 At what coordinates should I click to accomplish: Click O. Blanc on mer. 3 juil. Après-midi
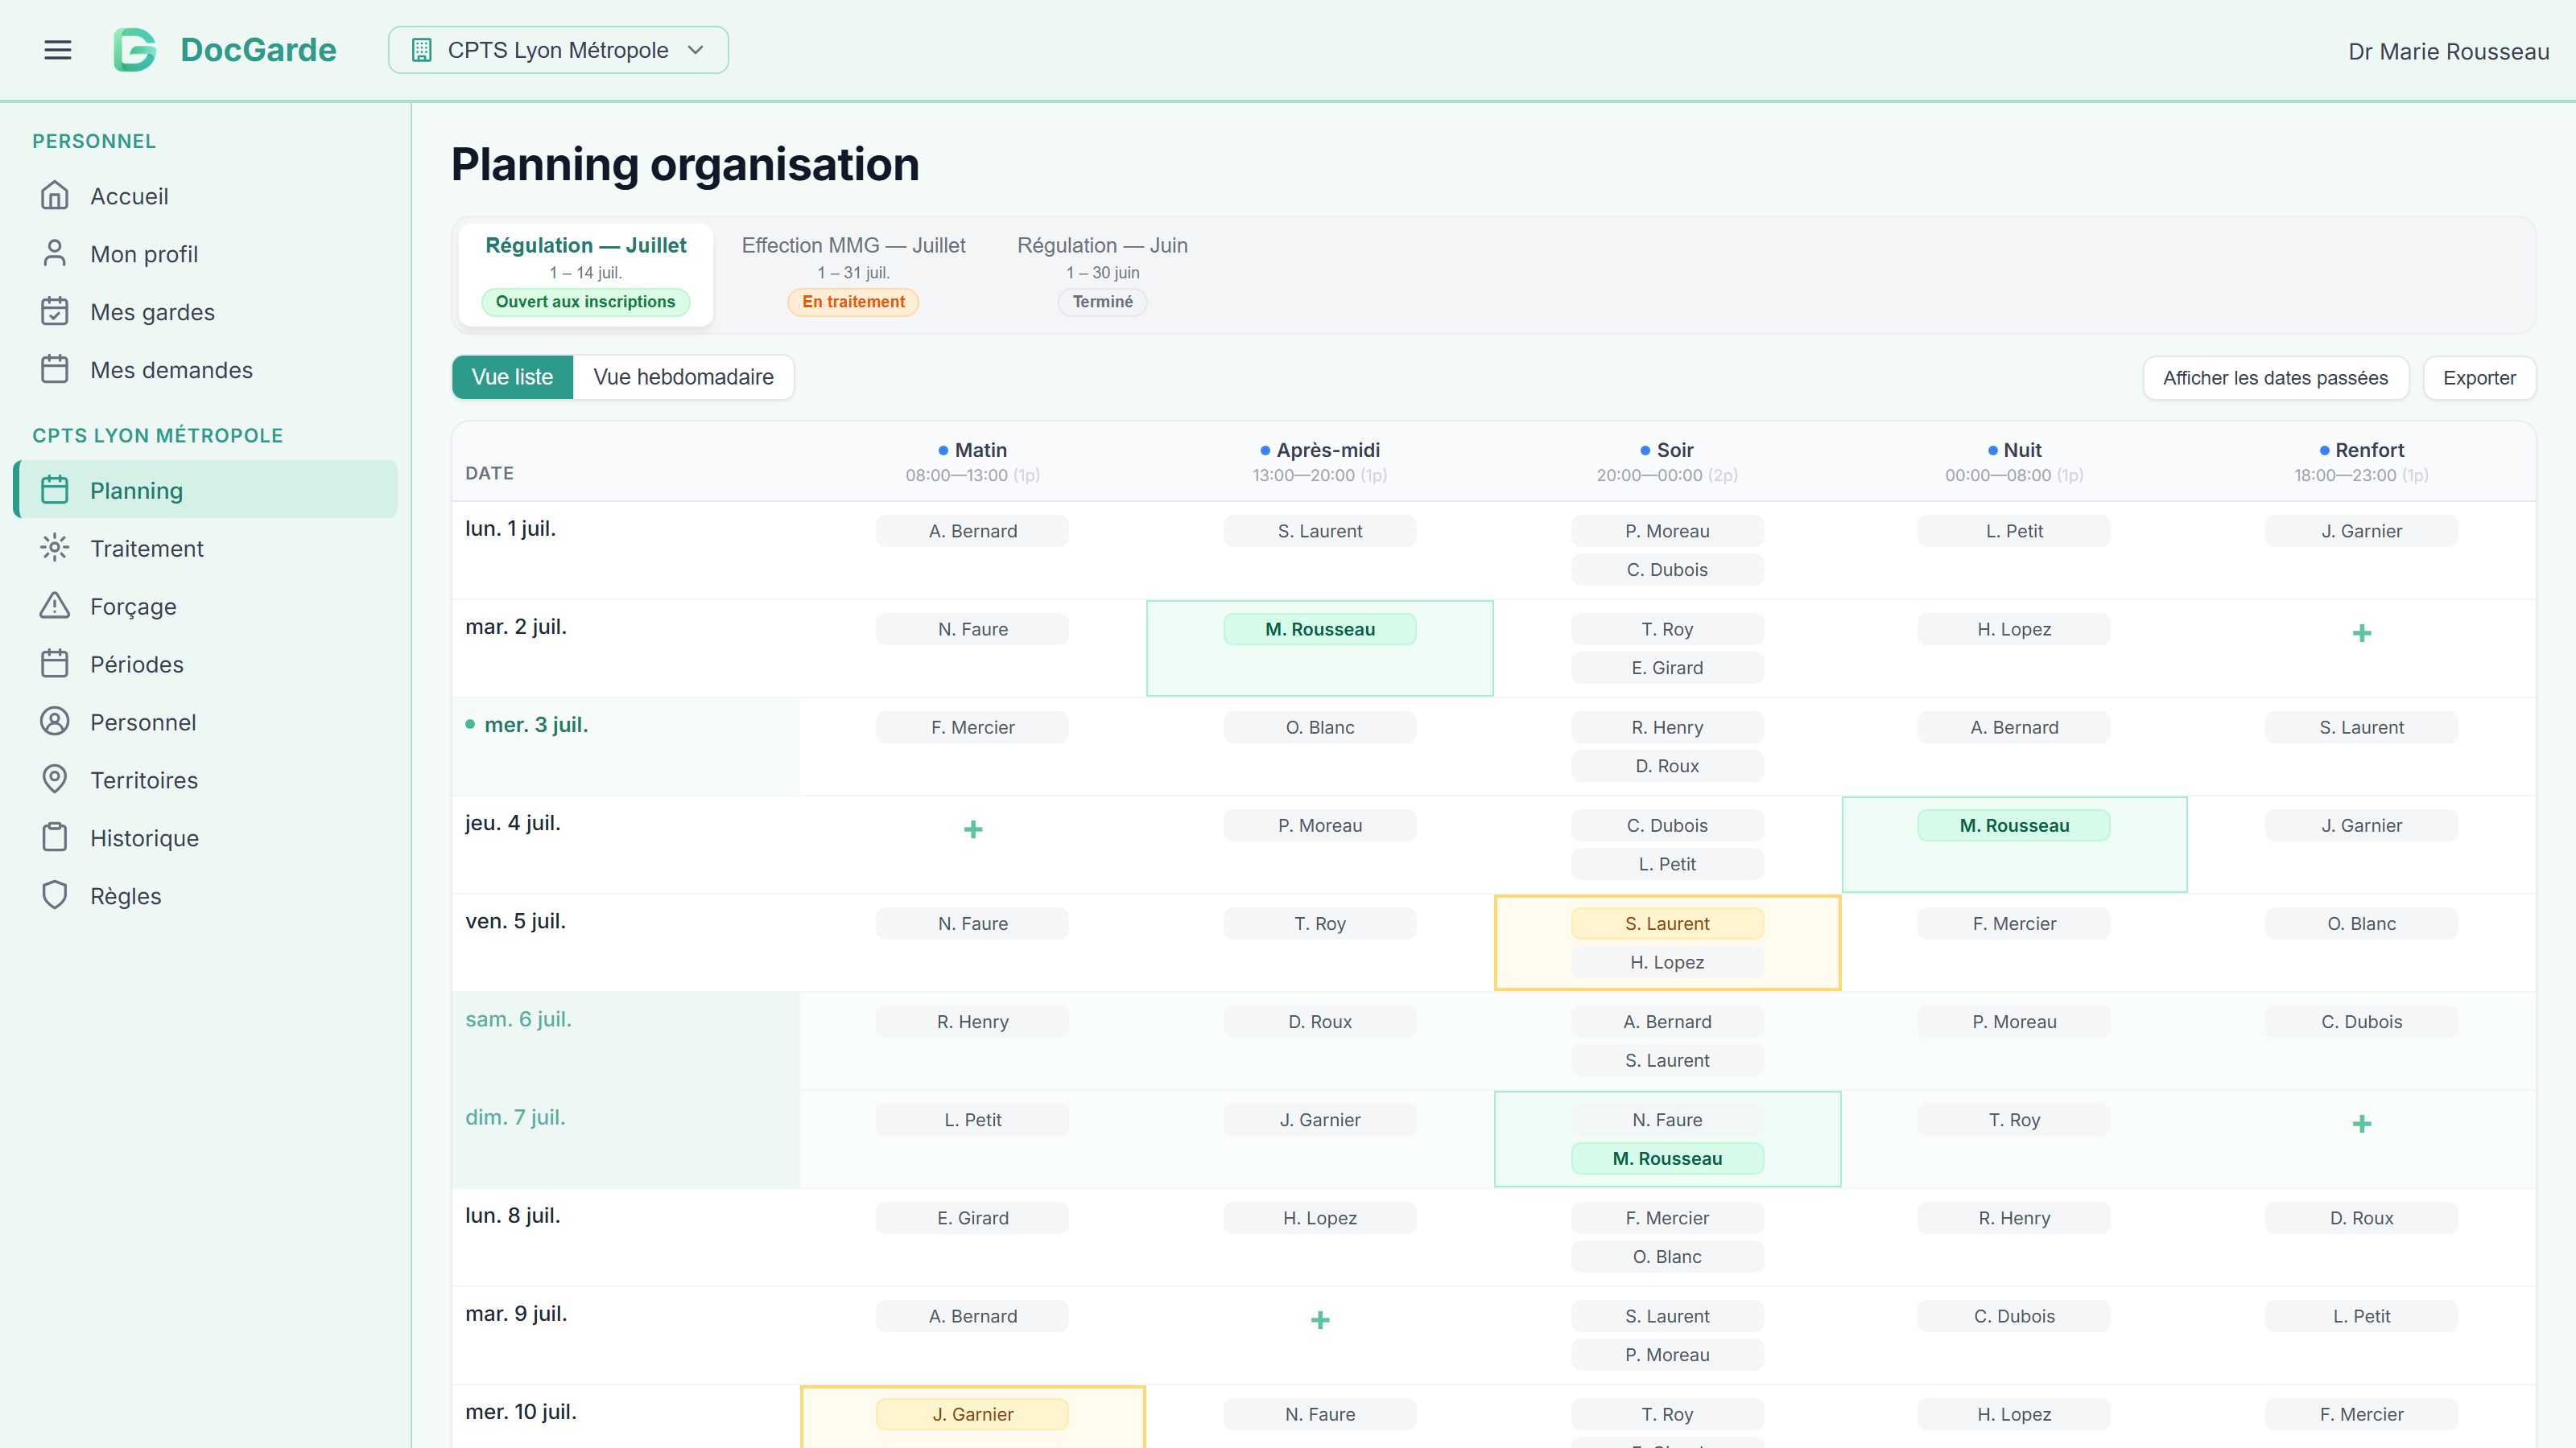point(1320,727)
